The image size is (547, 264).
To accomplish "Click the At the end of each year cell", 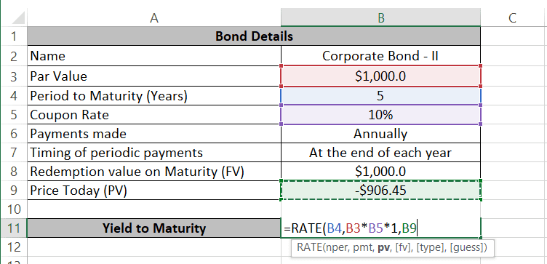I will 380,153.
